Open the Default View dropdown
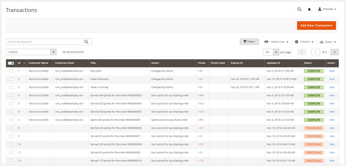This screenshot has width=346, height=166. point(276,42)
